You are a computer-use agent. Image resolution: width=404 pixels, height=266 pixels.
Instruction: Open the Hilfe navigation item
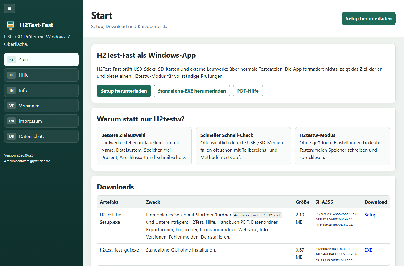coord(41,75)
